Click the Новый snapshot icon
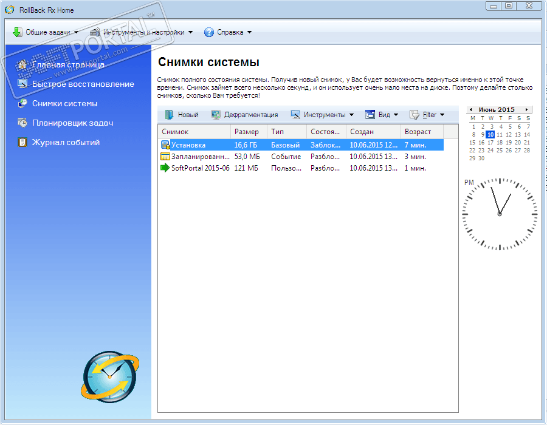Viewport: 547px width, 425px height. pyautogui.click(x=169, y=115)
